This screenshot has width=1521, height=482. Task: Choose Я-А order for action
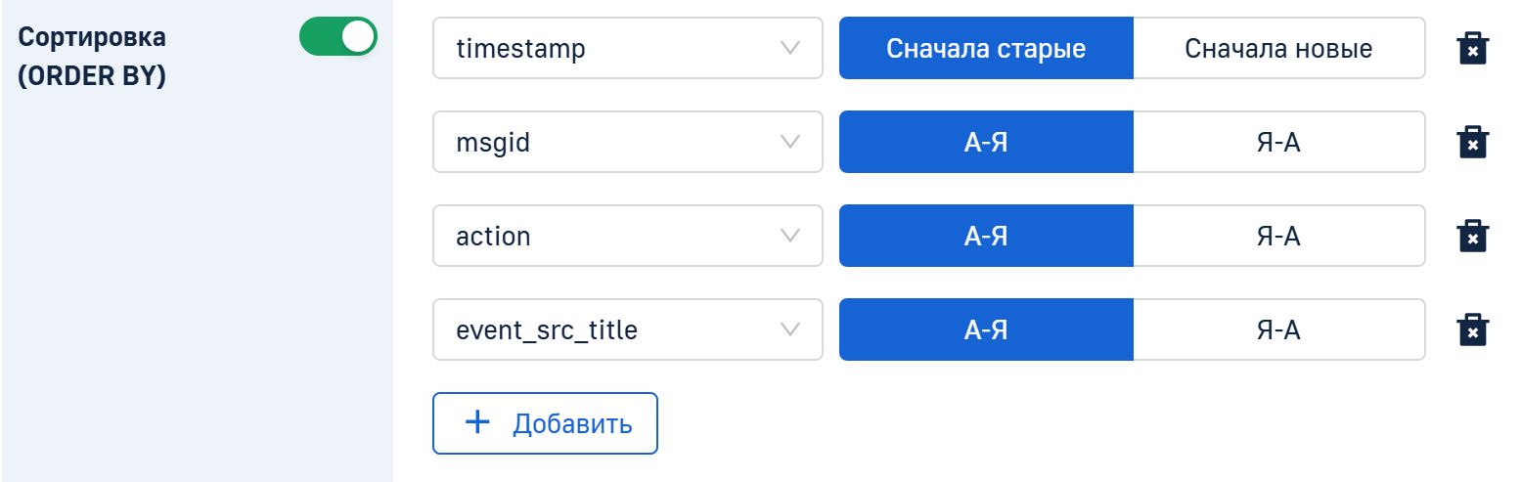click(x=1278, y=236)
